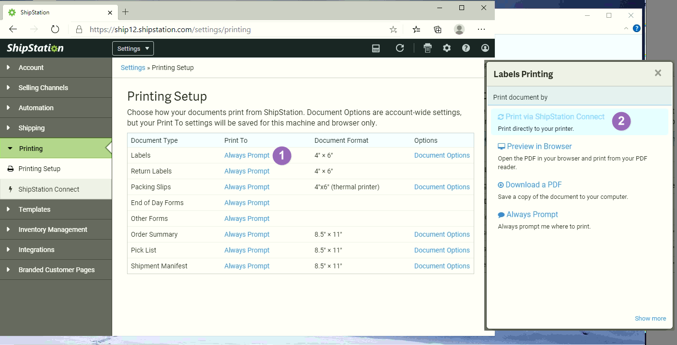Click the blue help icon in background window
Image resolution: width=677 pixels, height=345 pixels.
[637, 28]
